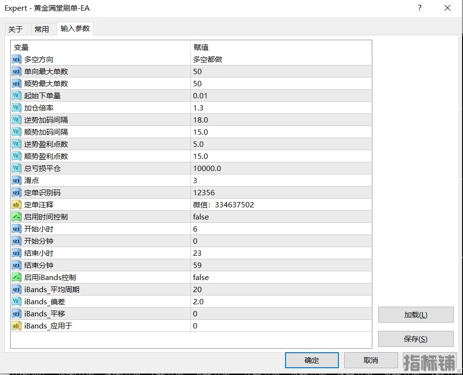Click the double-type icon beside iBands_偏差

[x=16, y=301]
